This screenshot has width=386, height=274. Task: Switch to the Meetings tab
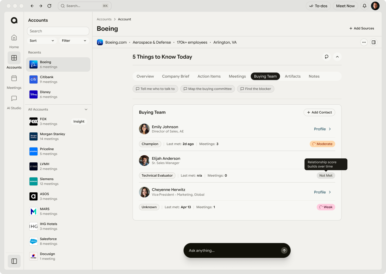(237, 76)
